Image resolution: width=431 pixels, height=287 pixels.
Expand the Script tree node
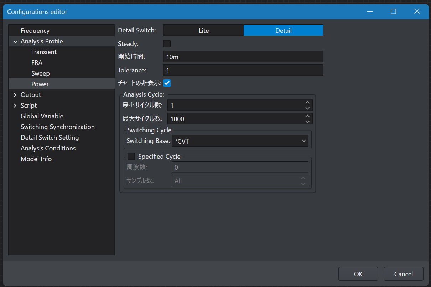pos(15,106)
